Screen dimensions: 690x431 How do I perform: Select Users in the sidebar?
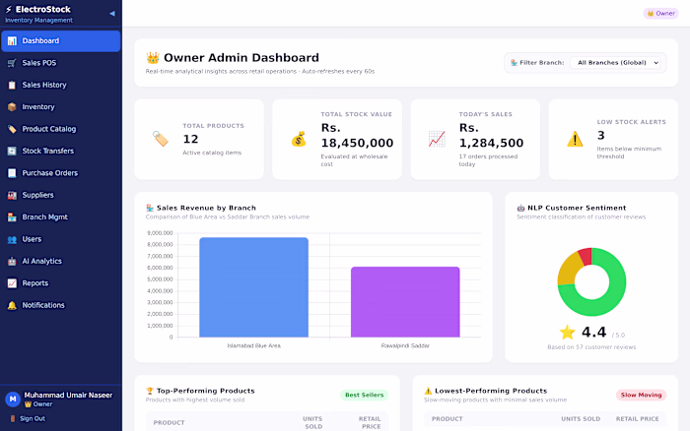(61, 239)
